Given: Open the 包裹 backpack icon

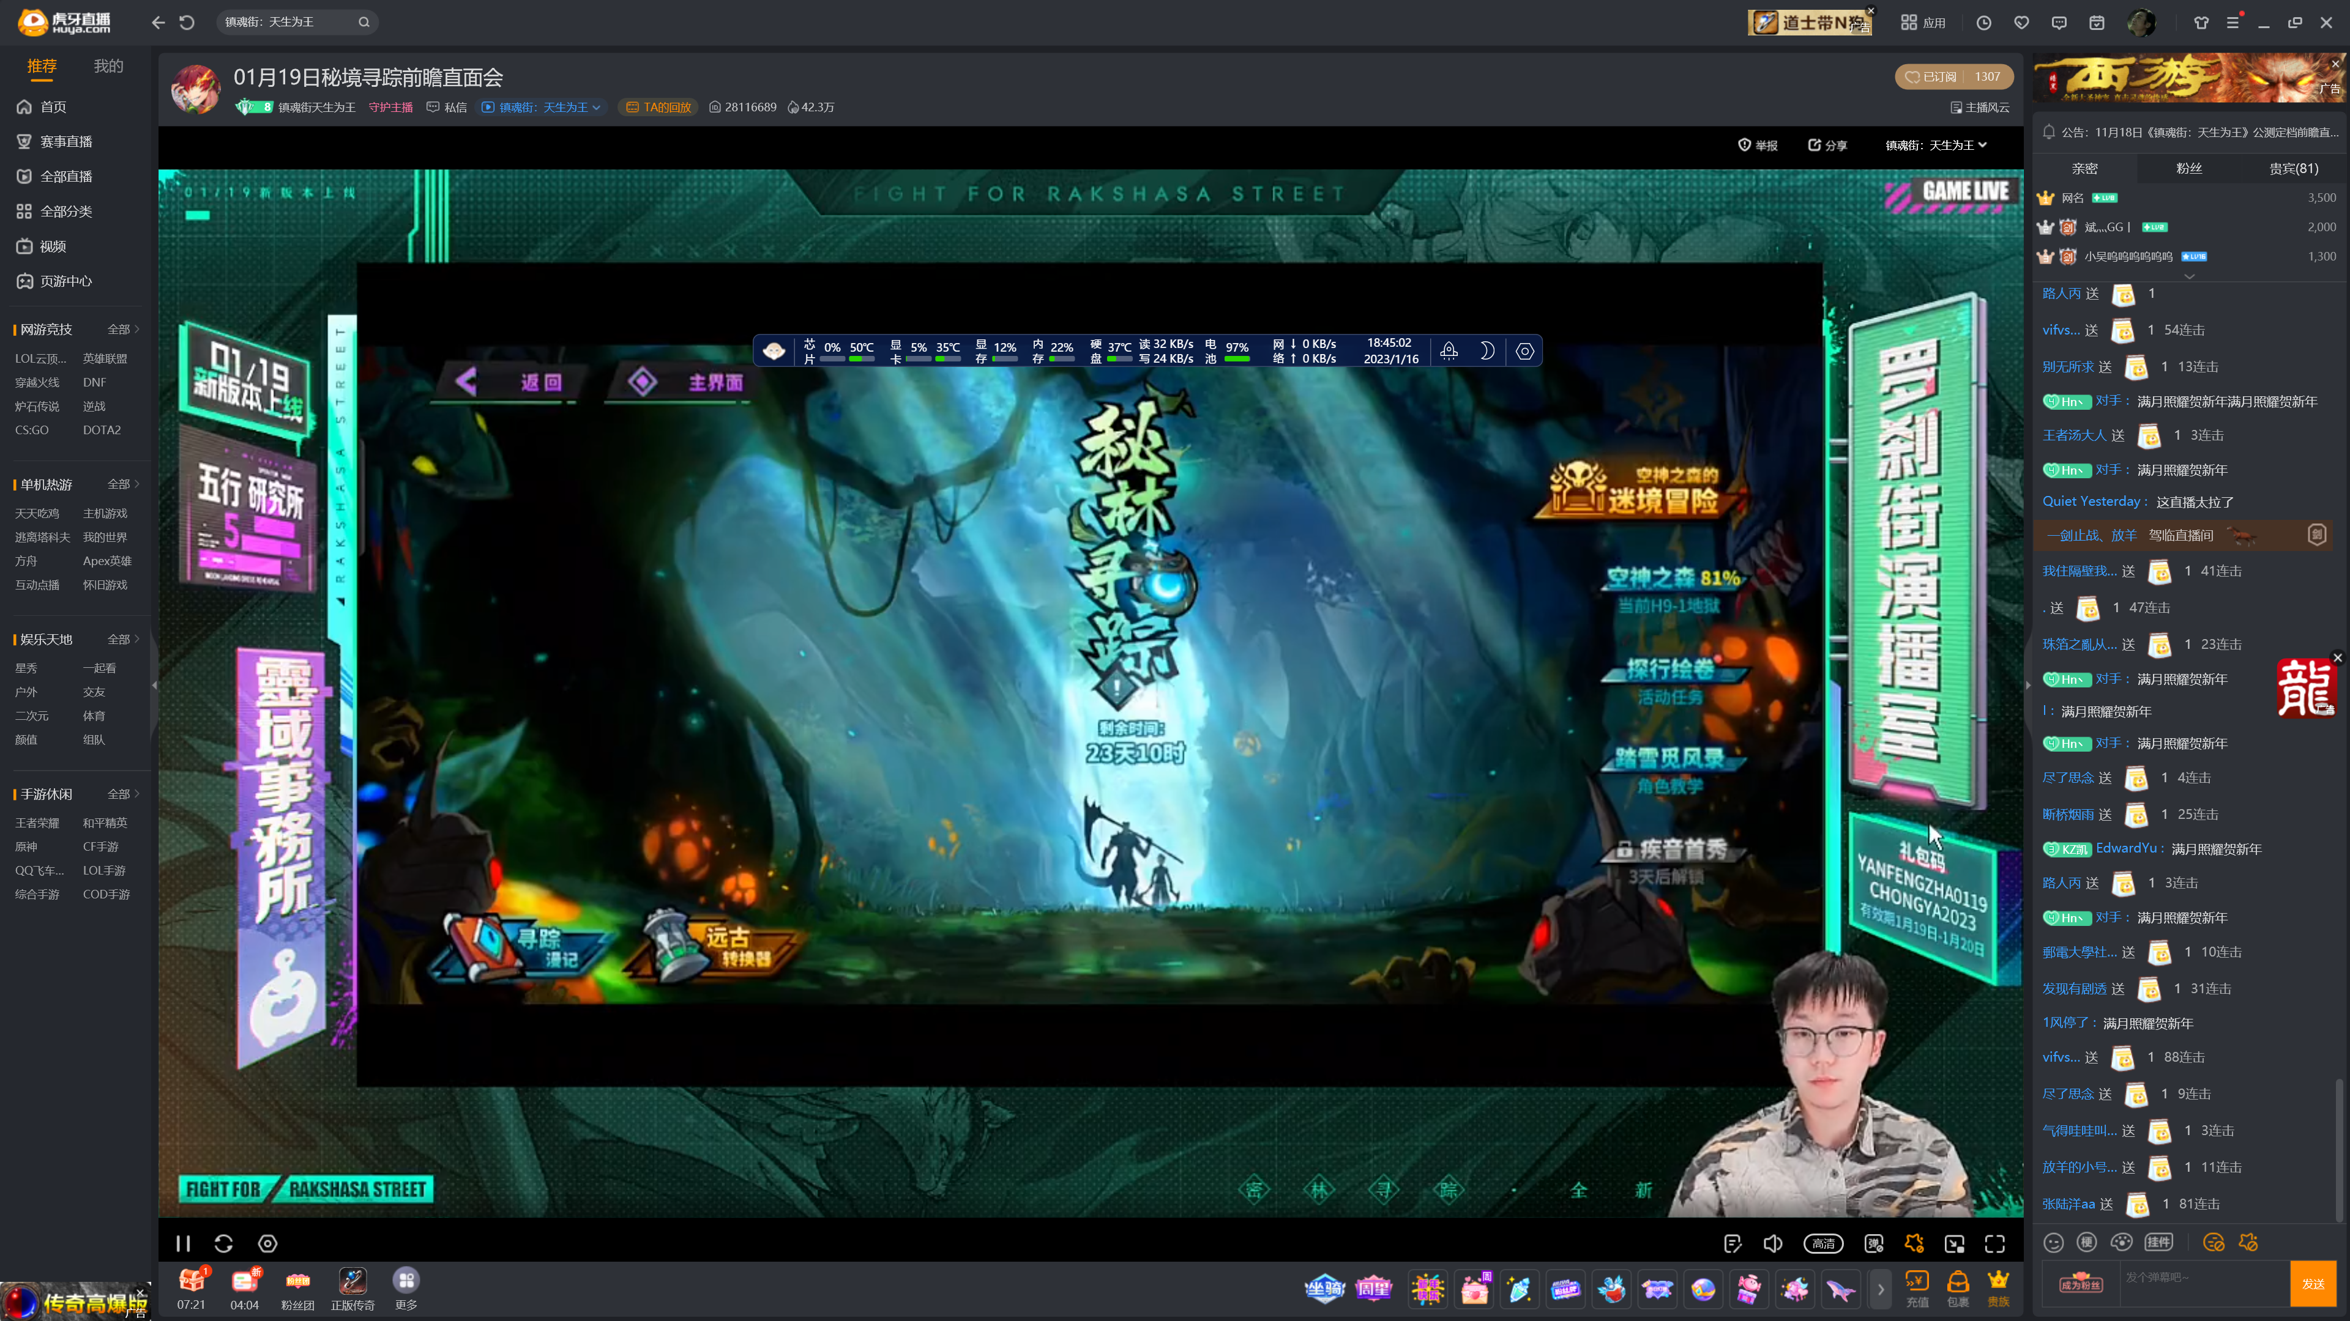Looking at the screenshot, I should click(x=1958, y=1289).
